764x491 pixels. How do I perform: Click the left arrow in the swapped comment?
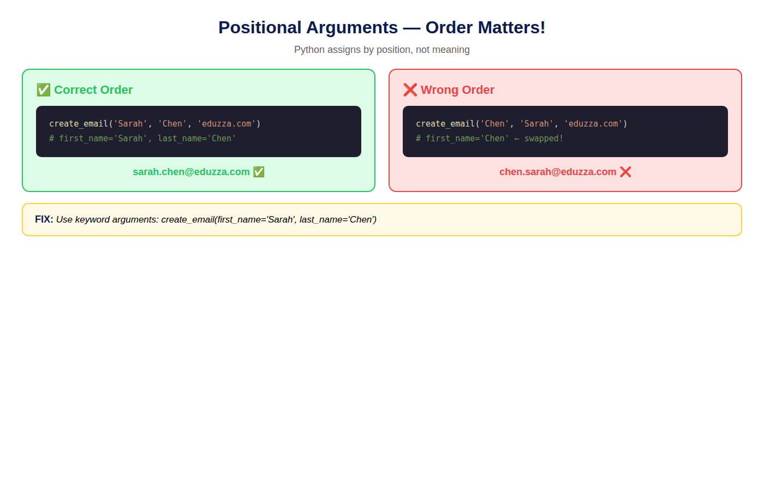pos(517,139)
